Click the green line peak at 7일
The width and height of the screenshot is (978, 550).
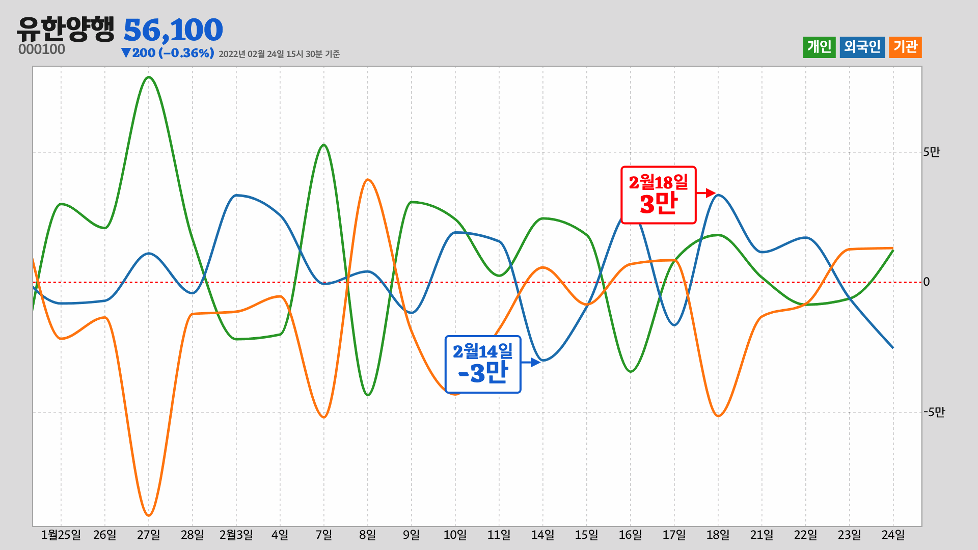point(324,145)
